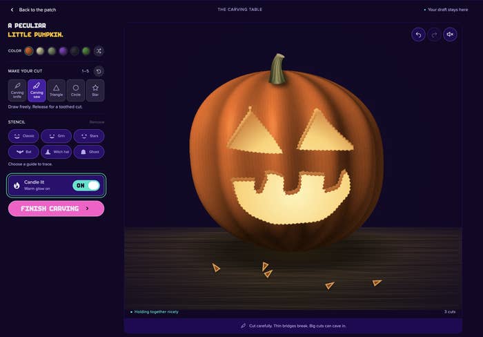This screenshot has height=337, width=483.
Task: Turn off the Candle lit switch
Action: tap(86, 185)
